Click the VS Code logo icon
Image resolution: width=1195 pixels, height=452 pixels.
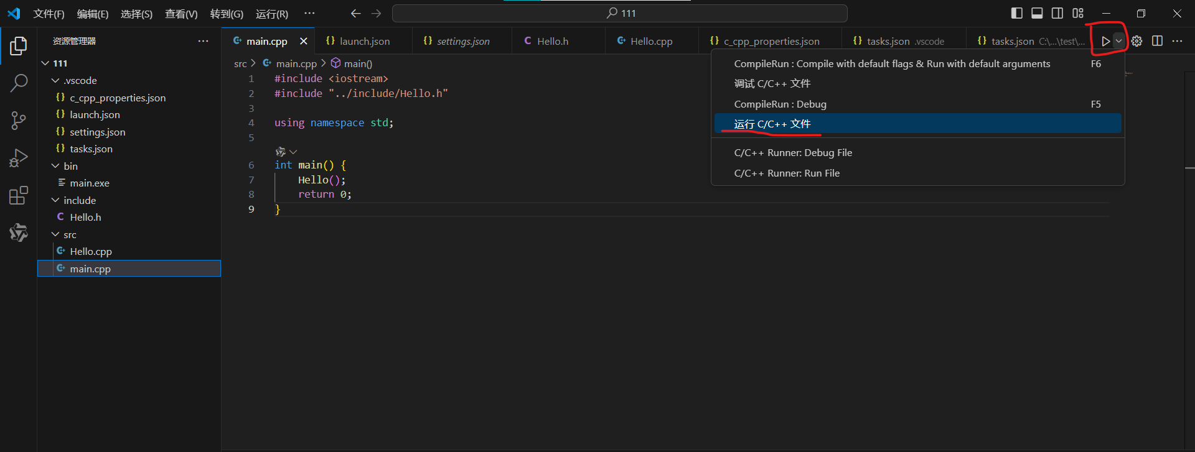[x=14, y=13]
